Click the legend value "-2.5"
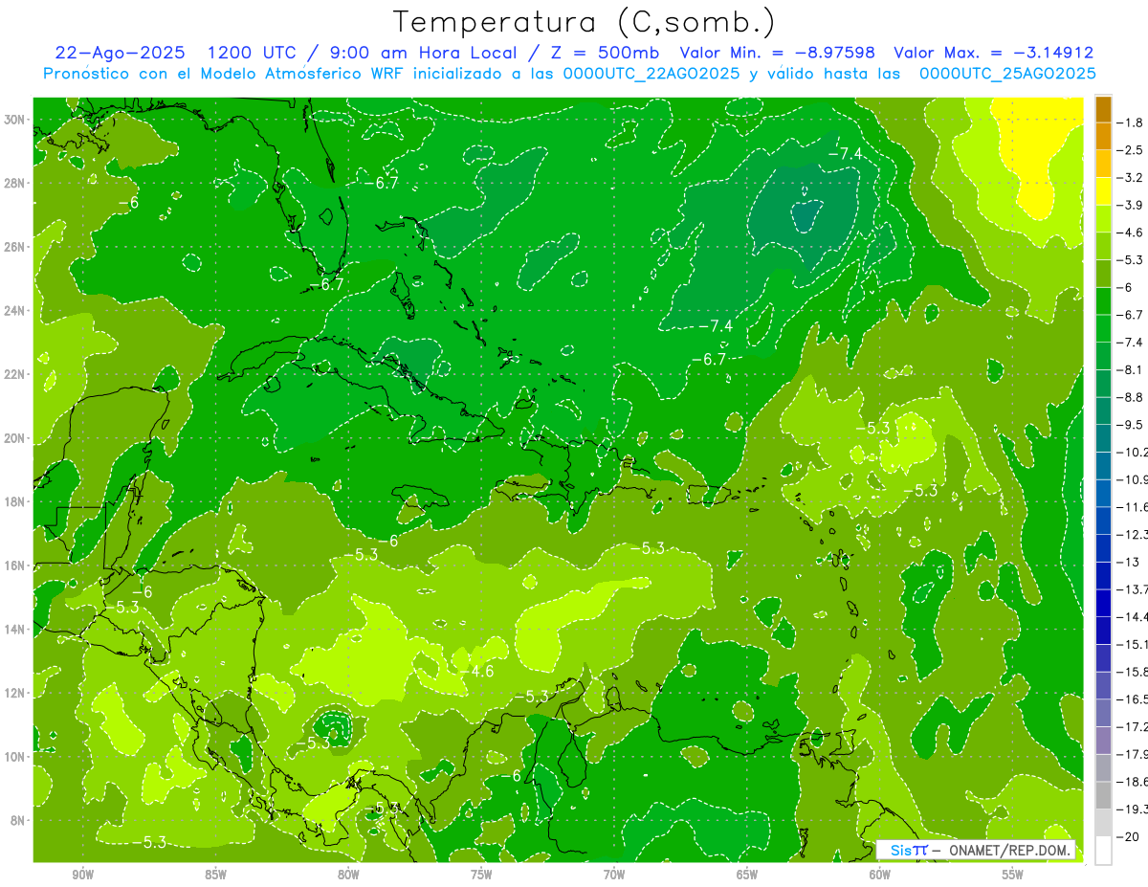 pos(1131,150)
